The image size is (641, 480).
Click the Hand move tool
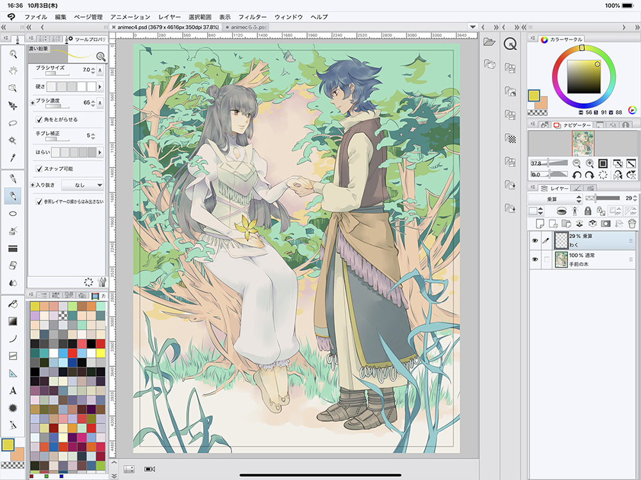pyautogui.click(x=12, y=70)
